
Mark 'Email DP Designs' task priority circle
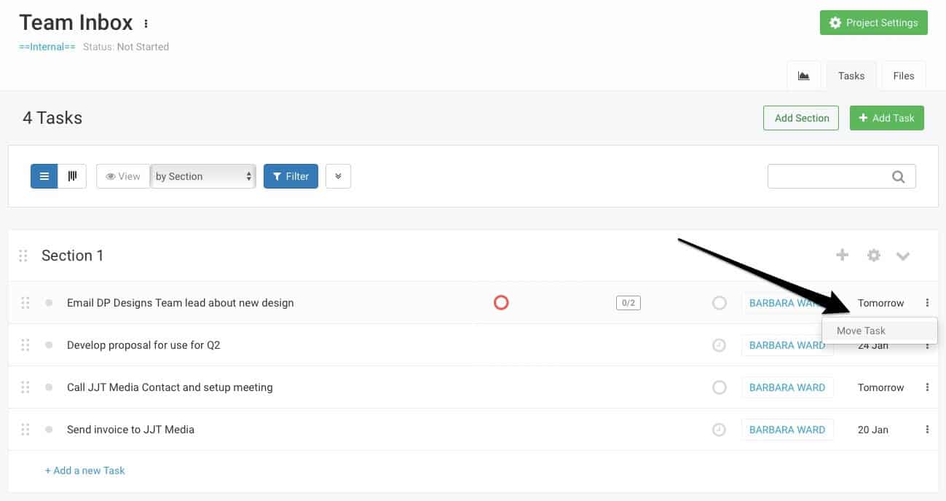tap(501, 301)
